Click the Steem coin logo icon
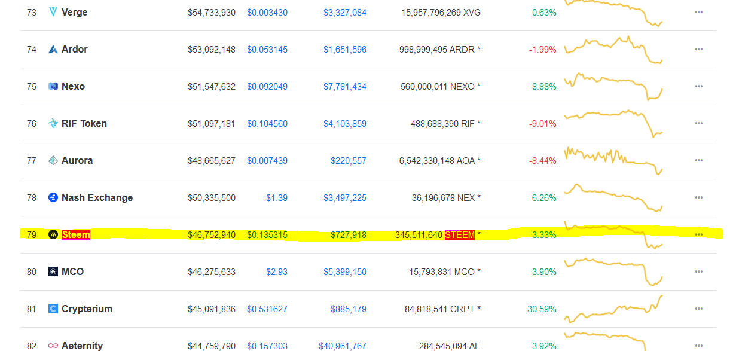The image size is (733, 351). [53, 234]
